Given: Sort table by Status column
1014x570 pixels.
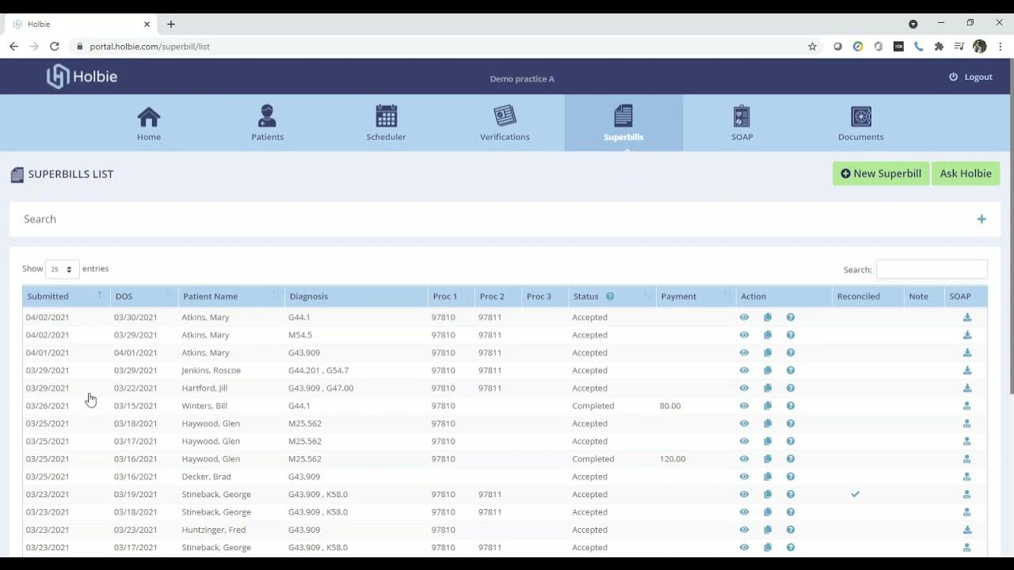Looking at the screenshot, I should [x=612, y=296].
